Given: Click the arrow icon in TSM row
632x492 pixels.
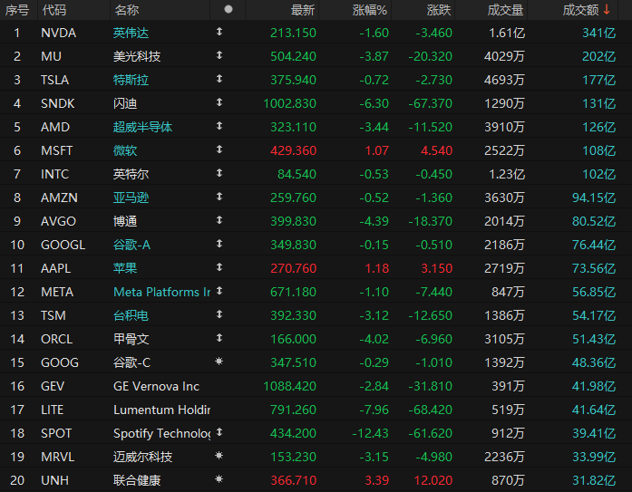Looking at the screenshot, I should tap(219, 314).
